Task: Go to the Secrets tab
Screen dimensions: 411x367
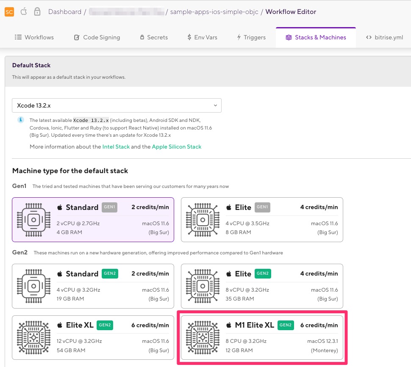Action: pyautogui.click(x=154, y=37)
